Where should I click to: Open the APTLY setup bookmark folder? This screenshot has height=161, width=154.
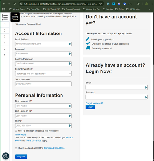tap(133, 9)
